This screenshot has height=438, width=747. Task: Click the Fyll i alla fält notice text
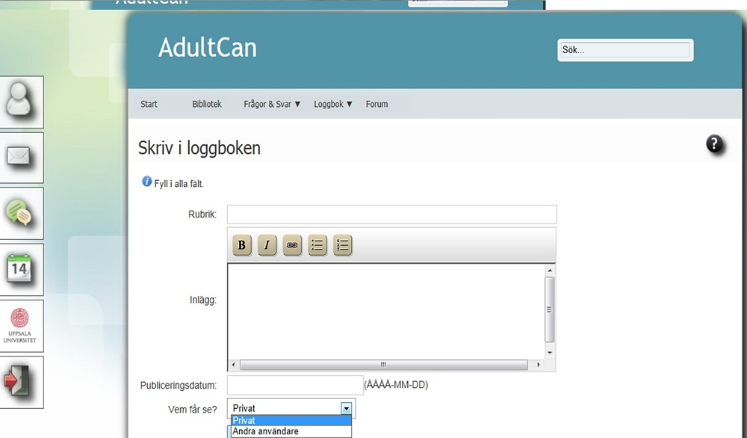point(179,184)
